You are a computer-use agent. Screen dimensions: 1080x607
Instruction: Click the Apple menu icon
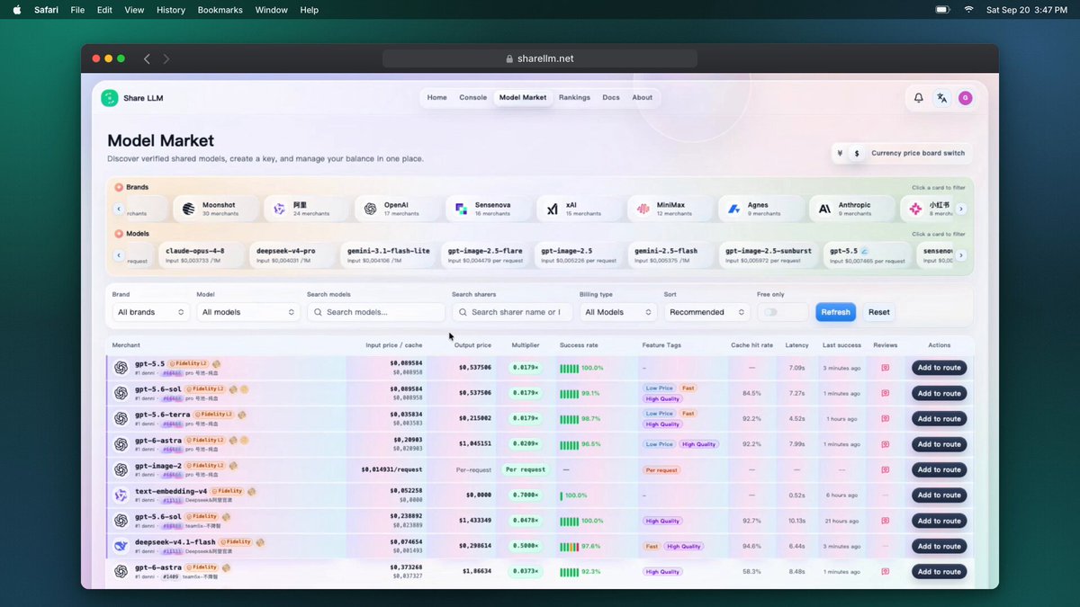click(x=17, y=10)
